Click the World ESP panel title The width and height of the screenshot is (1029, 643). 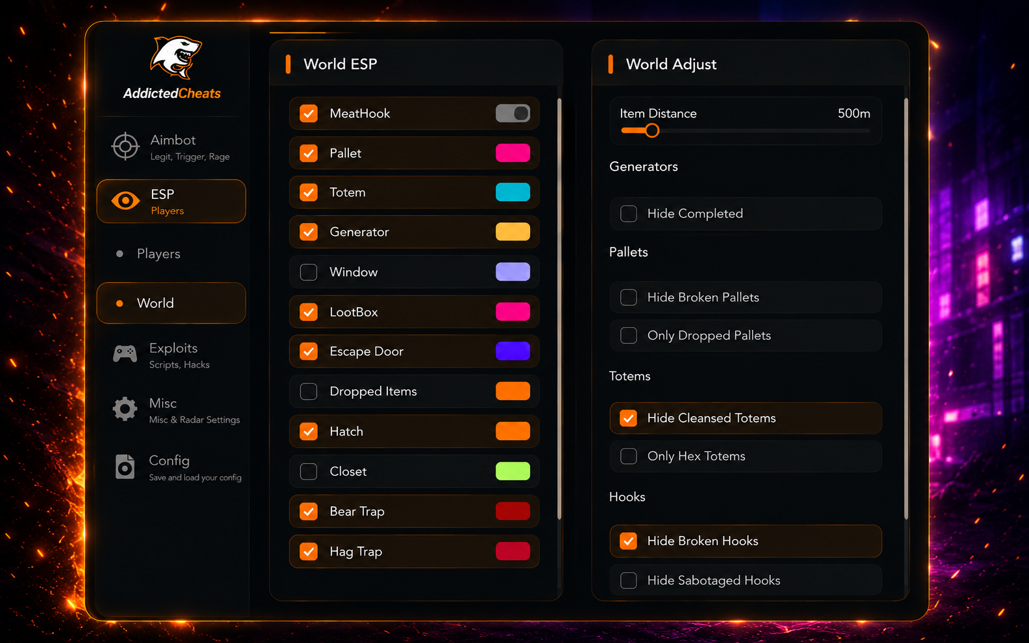click(x=341, y=64)
